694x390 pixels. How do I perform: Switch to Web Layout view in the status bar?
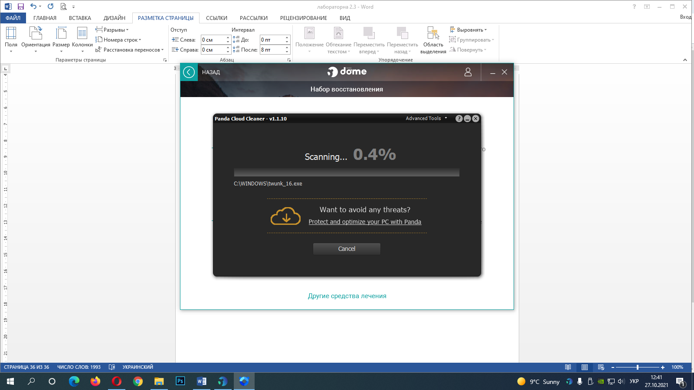click(601, 367)
